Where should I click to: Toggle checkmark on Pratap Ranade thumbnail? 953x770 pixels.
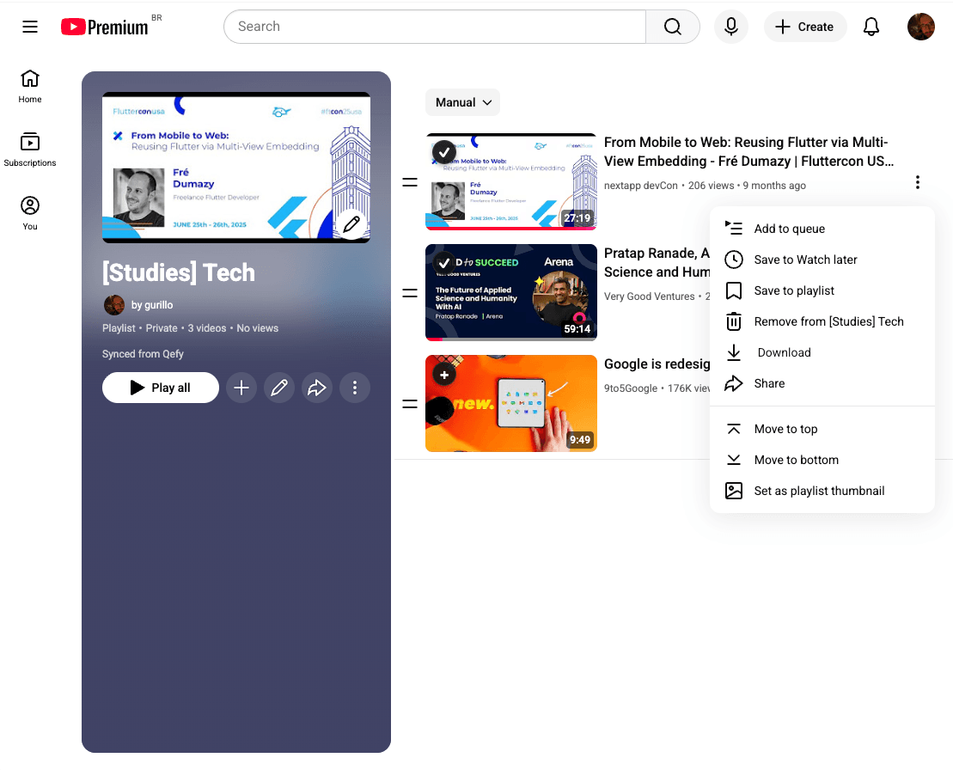pyautogui.click(x=444, y=263)
